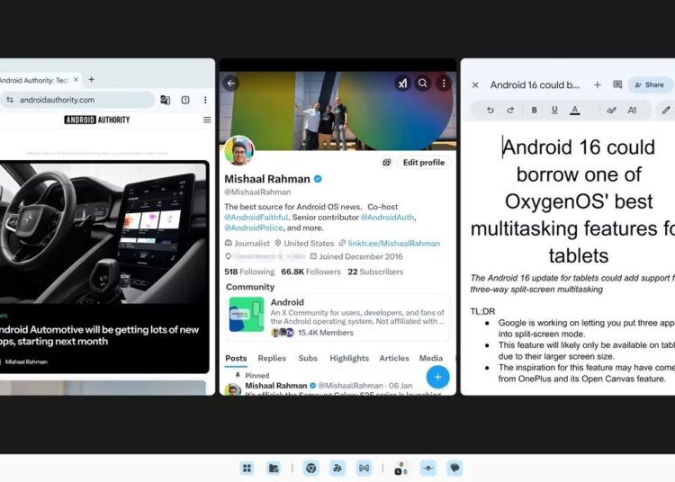Go back with the arrow on X profile
This screenshot has width=675, height=482.
coord(231,84)
